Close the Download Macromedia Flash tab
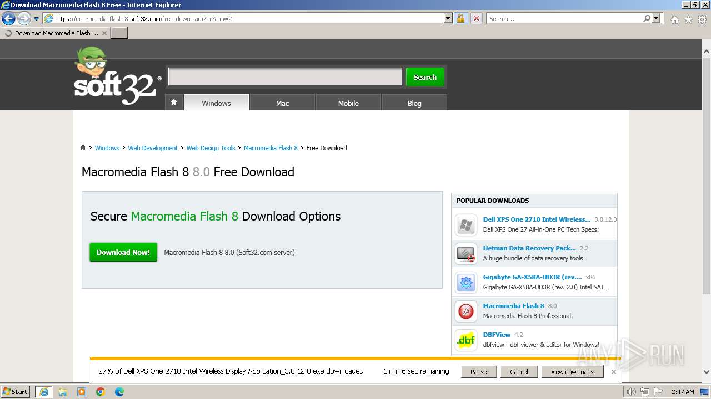 [x=104, y=33]
